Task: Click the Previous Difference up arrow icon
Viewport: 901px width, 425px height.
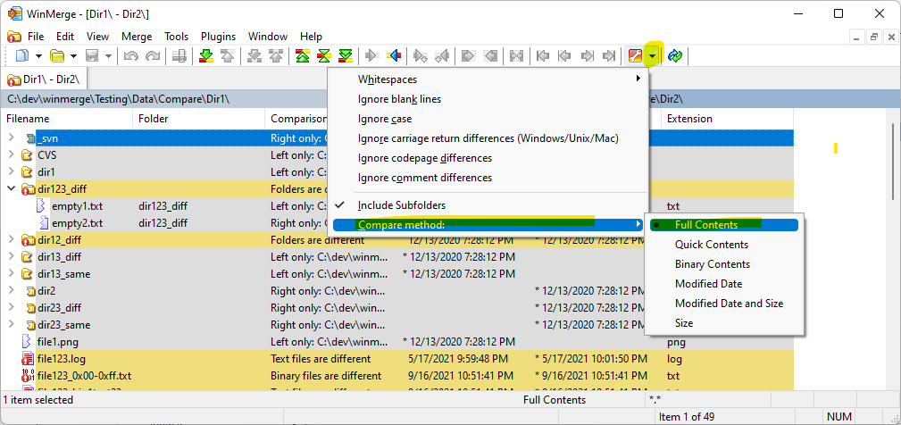Action: [x=228, y=55]
